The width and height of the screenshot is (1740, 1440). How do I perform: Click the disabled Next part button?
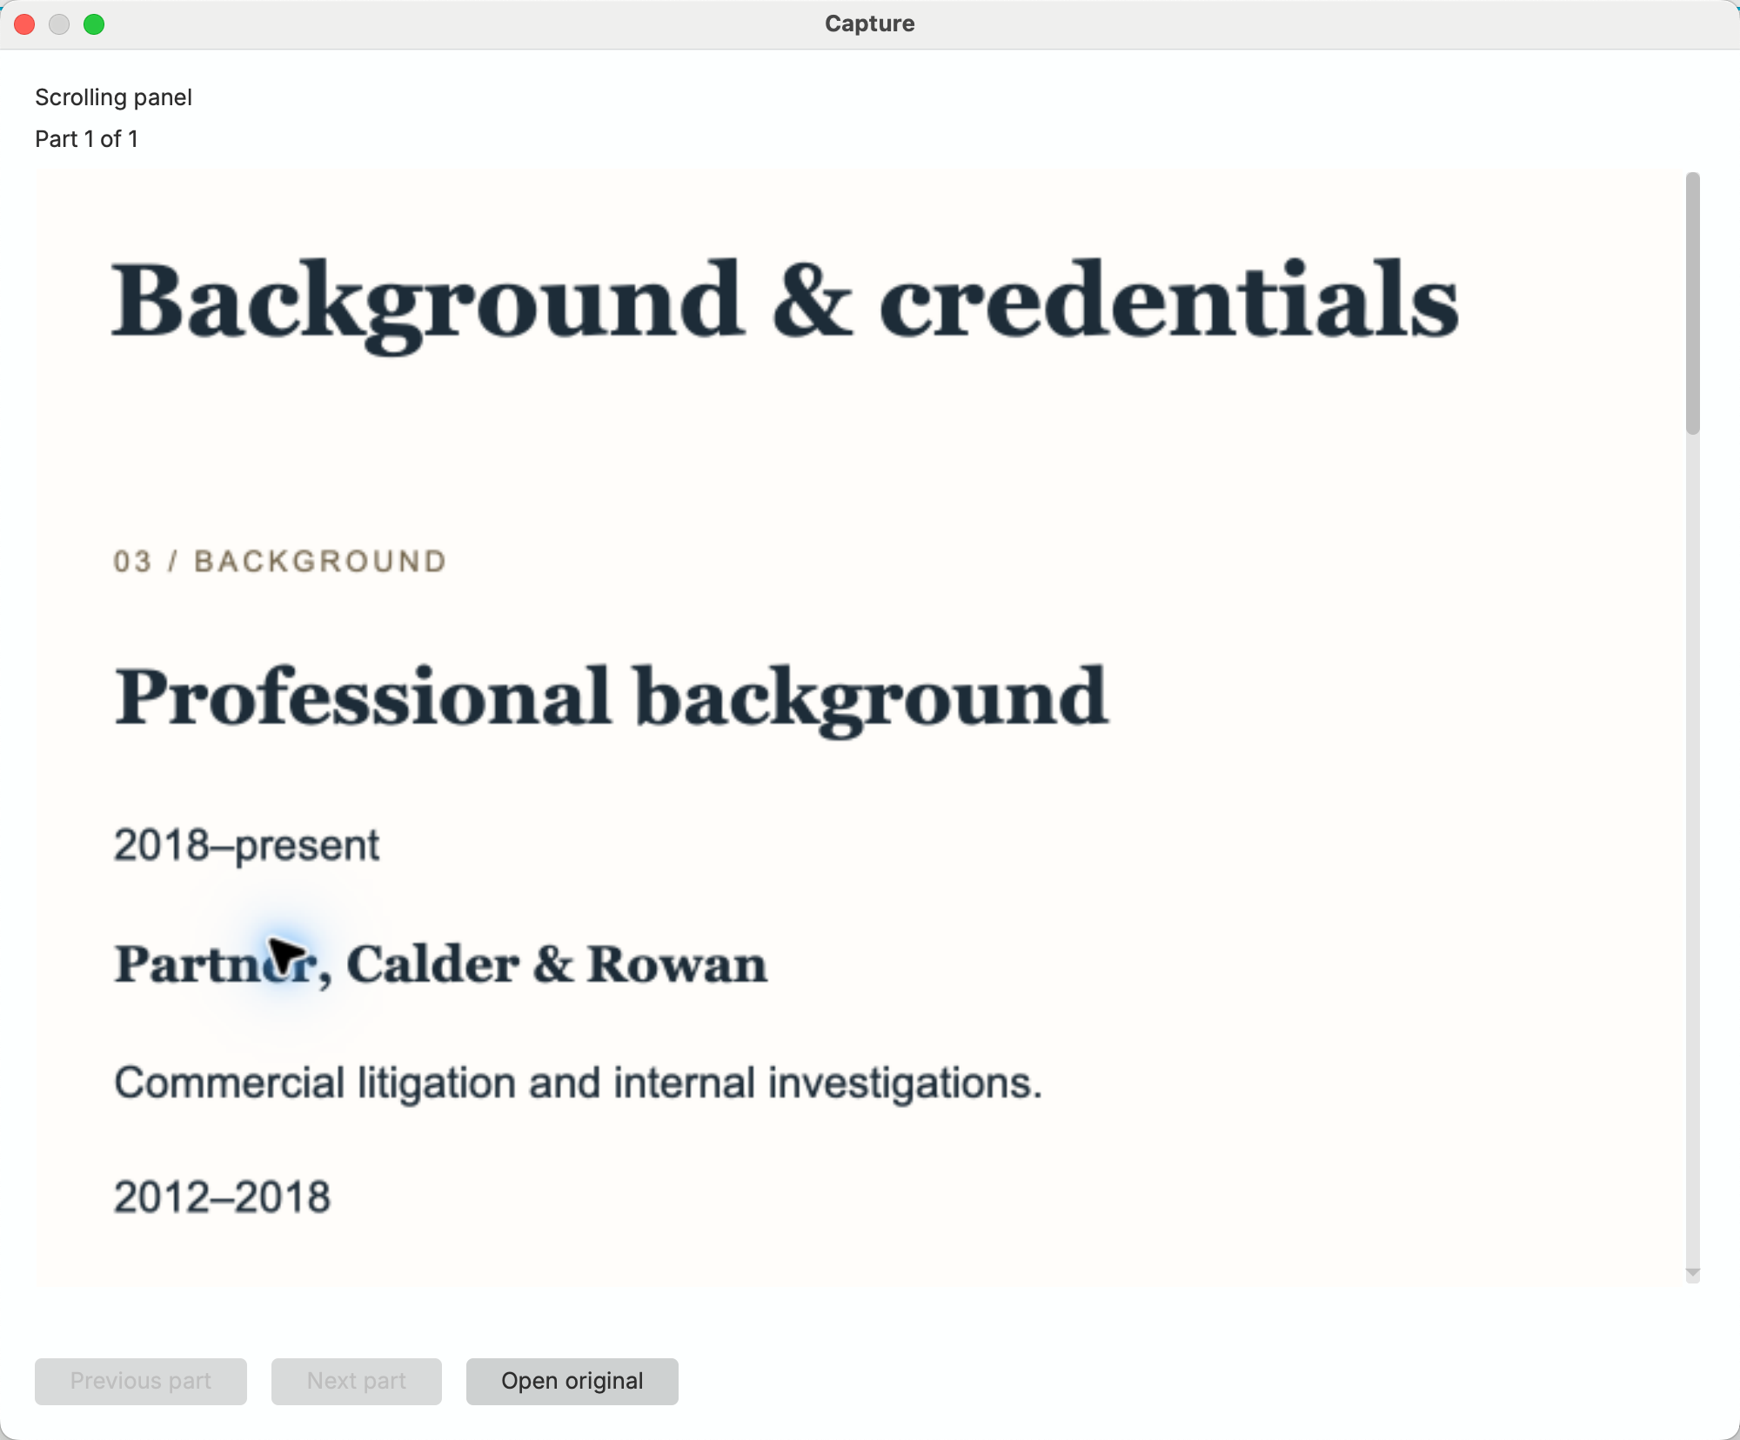click(356, 1381)
